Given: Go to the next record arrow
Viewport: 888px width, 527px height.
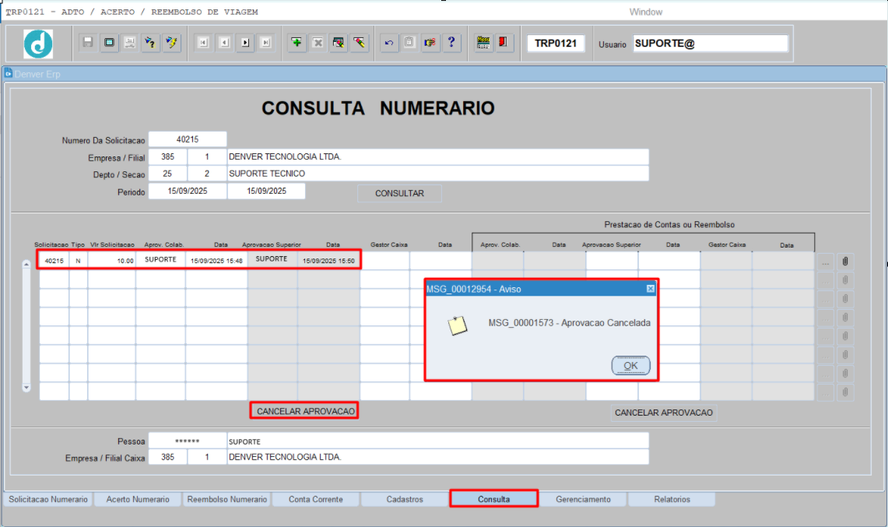Looking at the screenshot, I should (245, 44).
